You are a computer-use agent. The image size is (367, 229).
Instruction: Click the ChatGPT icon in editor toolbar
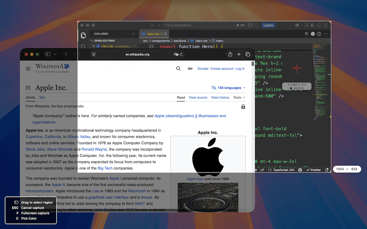click(x=313, y=34)
